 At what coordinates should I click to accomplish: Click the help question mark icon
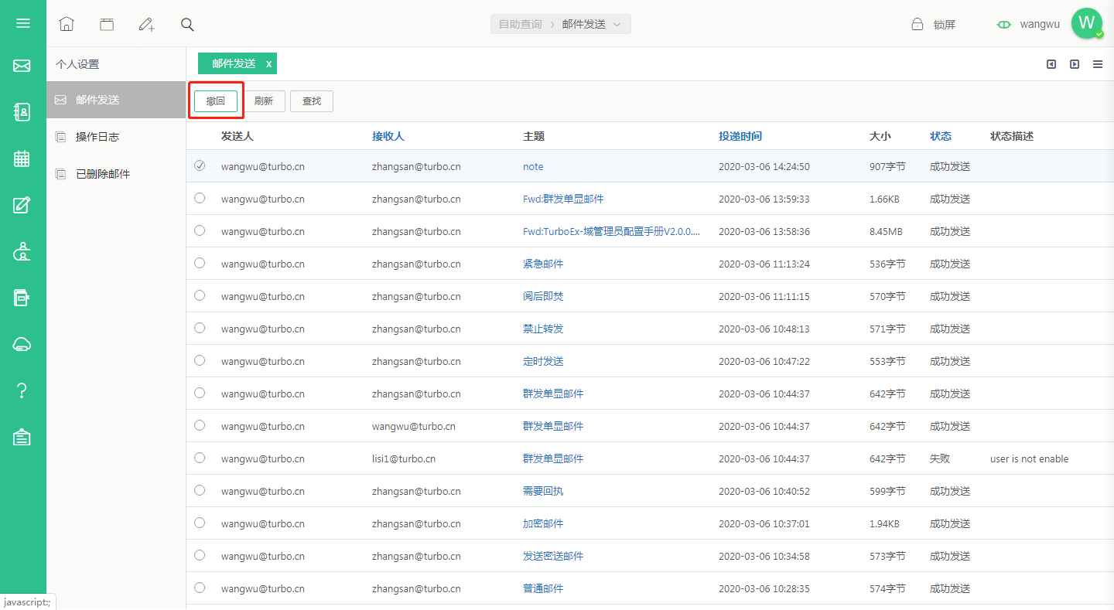[x=22, y=390]
